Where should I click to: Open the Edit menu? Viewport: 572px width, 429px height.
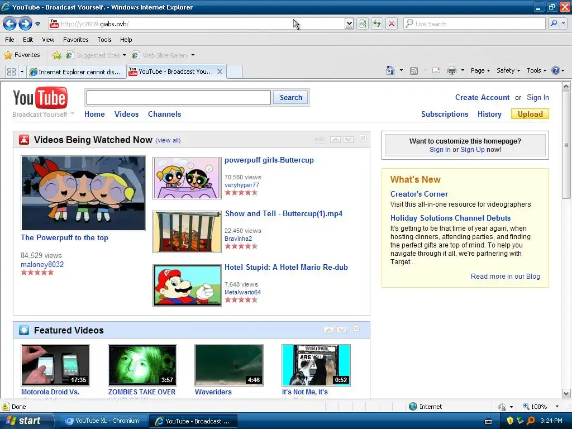point(28,40)
